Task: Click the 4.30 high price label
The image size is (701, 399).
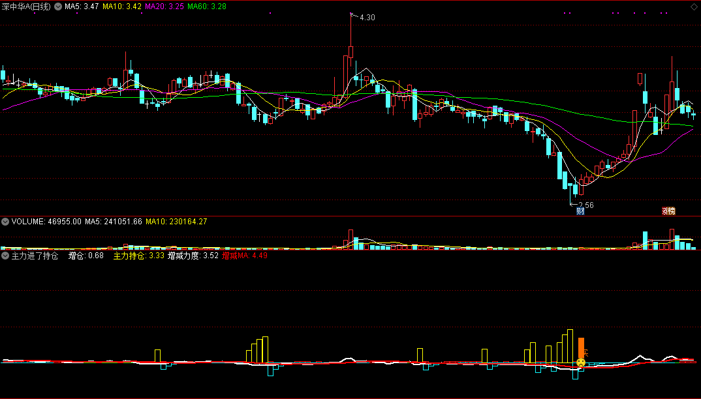Action: click(367, 18)
